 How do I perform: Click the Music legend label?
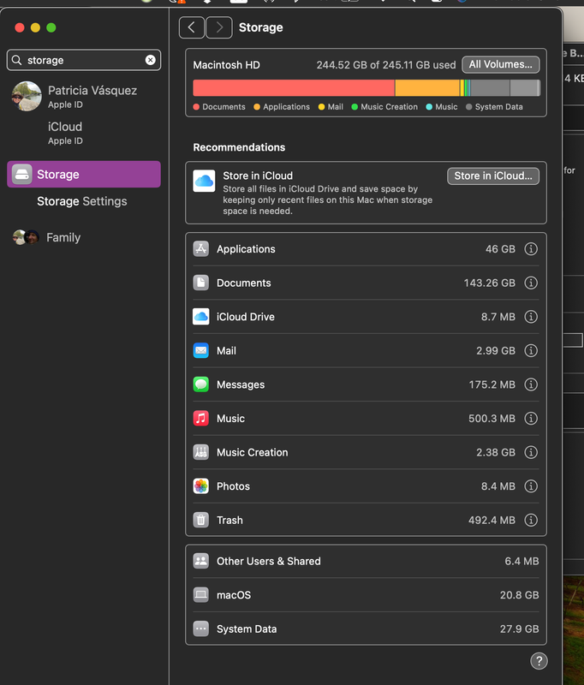coord(446,107)
